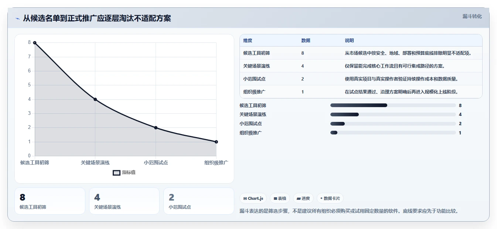
Task: Click the 组织级推广 progress bar
Action: (x=393, y=133)
